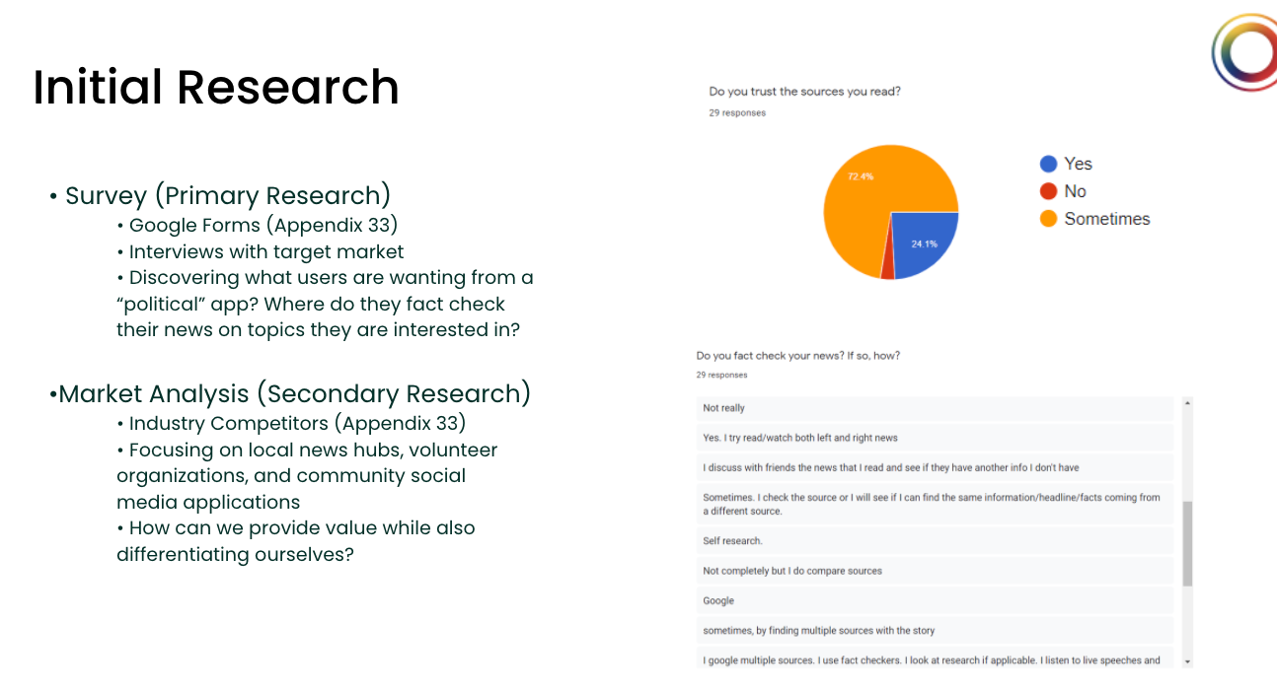The image size is (1277, 694).
Task: Click the scroll down arrow in responses list
Action: pyautogui.click(x=1187, y=661)
